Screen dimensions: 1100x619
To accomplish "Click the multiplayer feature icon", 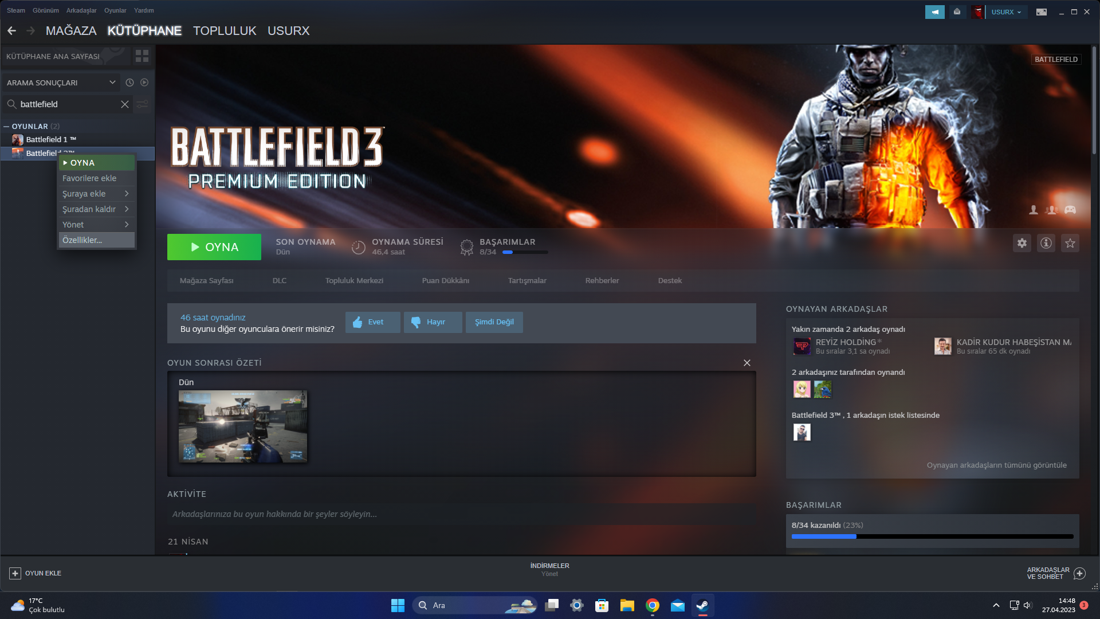I will [x=1051, y=210].
